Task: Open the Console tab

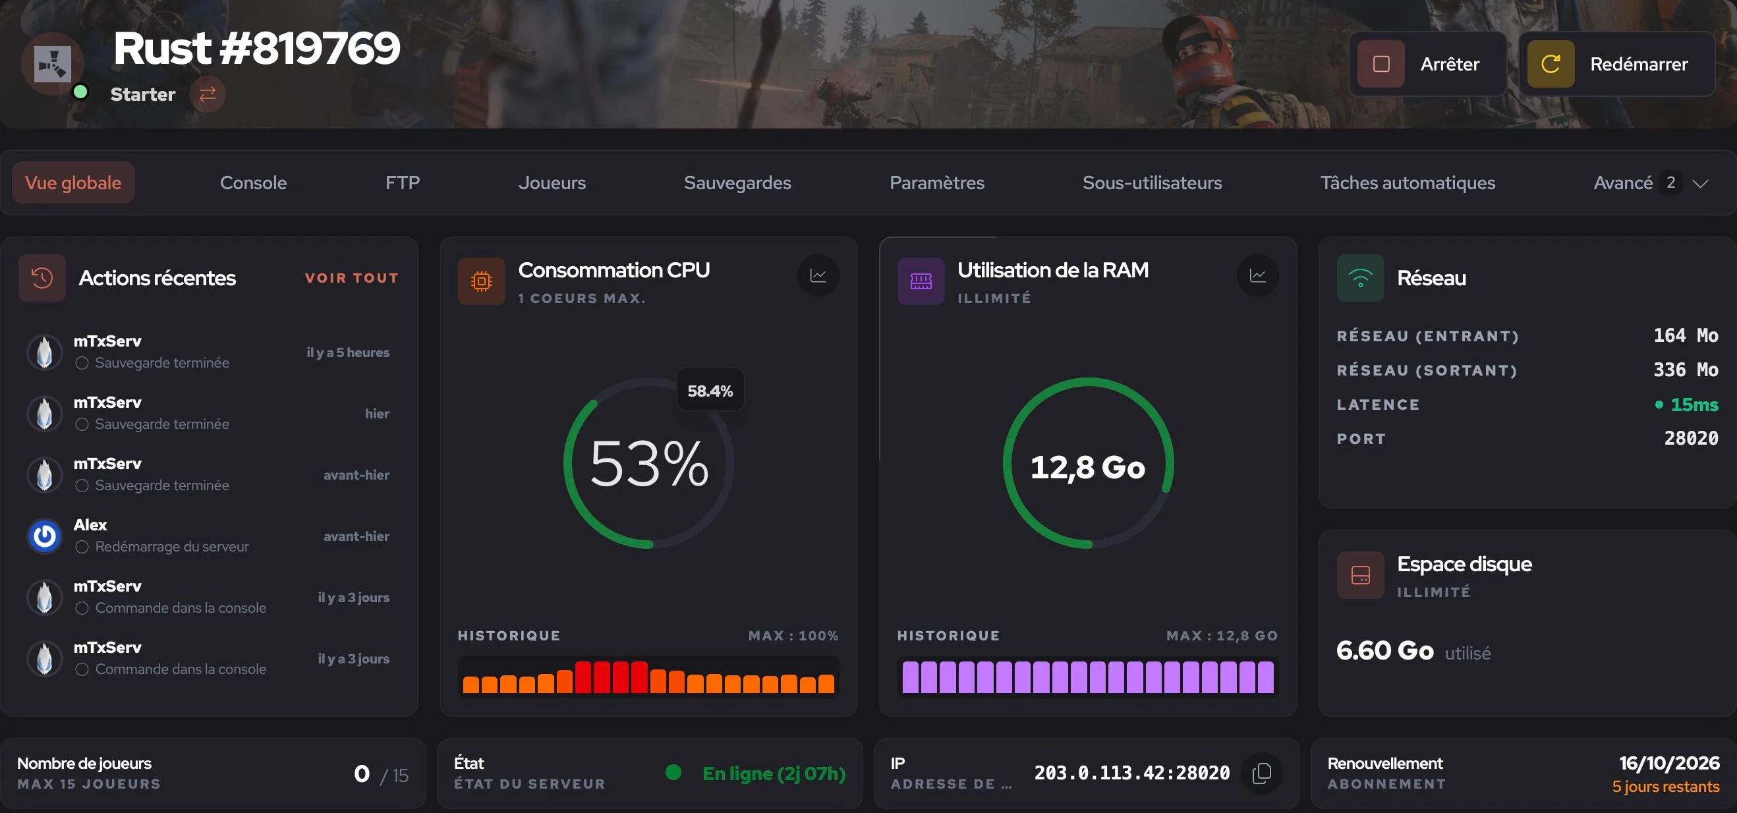Action: (254, 182)
